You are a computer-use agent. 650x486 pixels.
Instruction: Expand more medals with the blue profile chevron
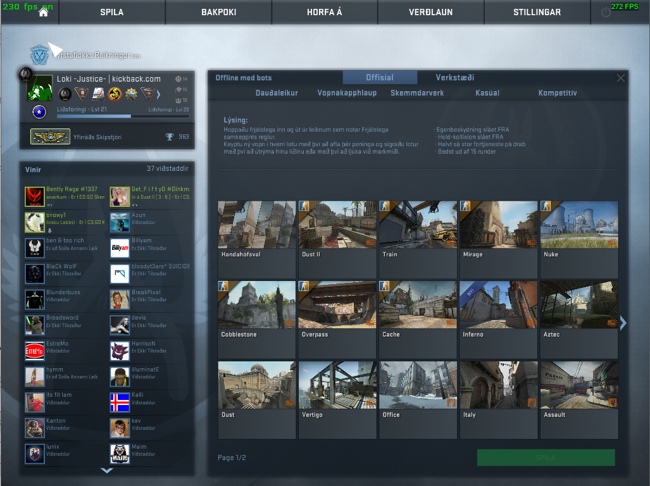158,94
